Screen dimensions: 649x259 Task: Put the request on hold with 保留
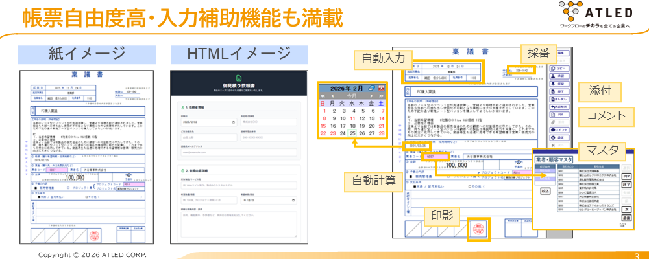(559, 84)
